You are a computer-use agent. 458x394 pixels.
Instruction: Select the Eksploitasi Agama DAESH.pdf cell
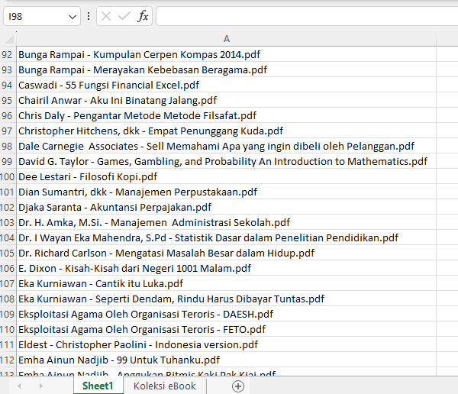[227, 314]
